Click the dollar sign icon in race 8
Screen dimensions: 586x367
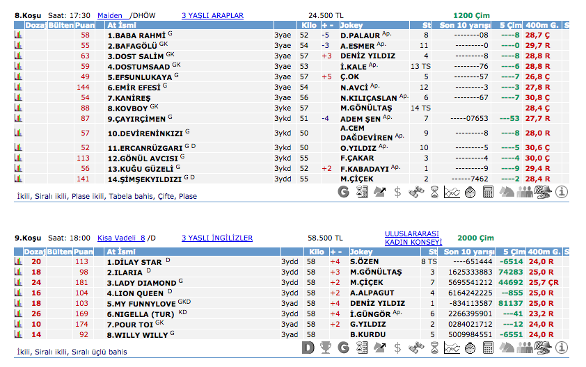point(397,192)
